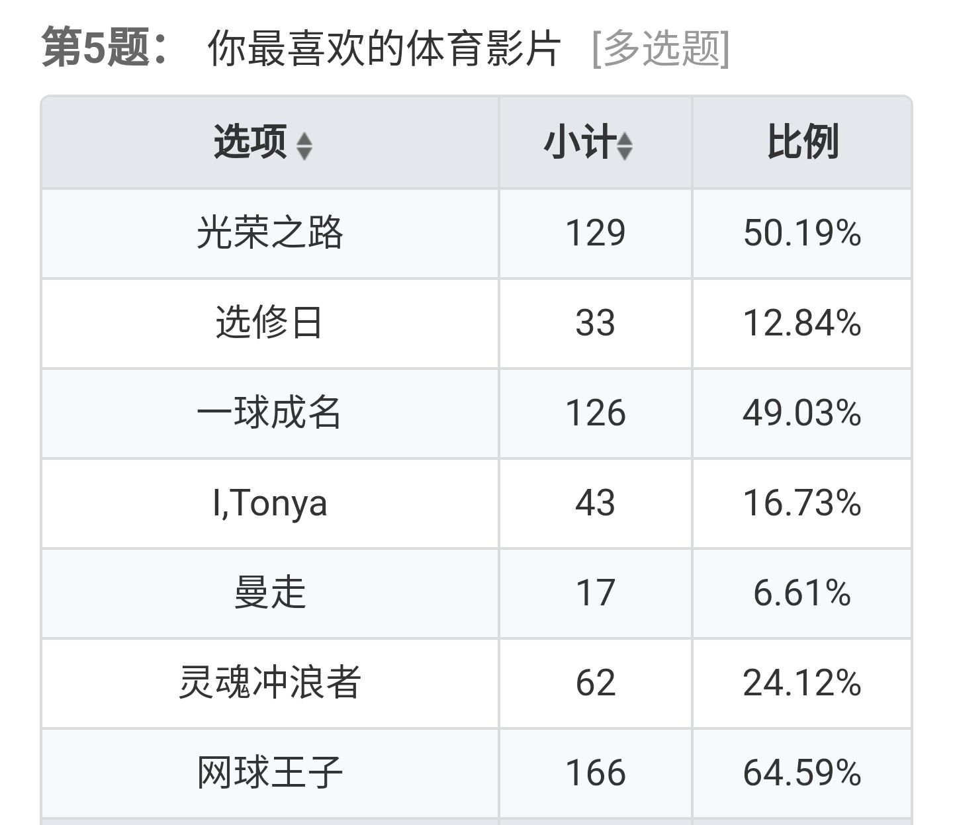Select the 一球成名 option cell
This screenshot has width=953, height=825.
pyautogui.click(x=269, y=413)
